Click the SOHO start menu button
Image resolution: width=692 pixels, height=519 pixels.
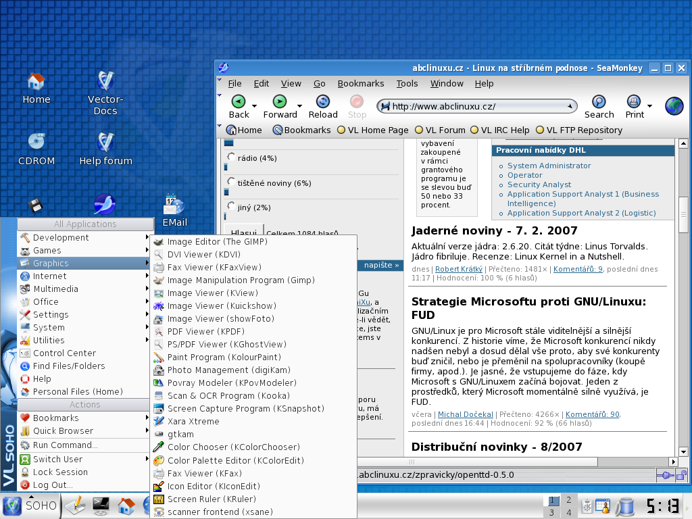30,505
